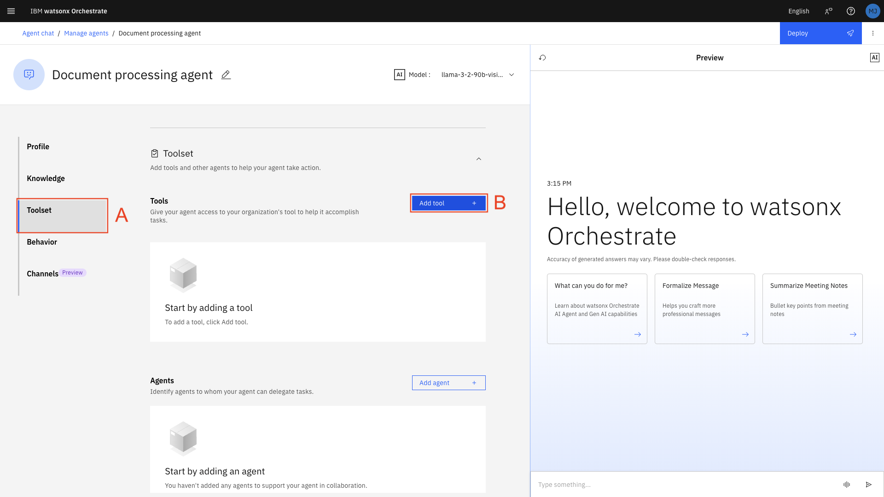Click the AI icon in Preview header
Viewport: 884px width, 497px height.
pyautogui.click(x=874, y=58)
